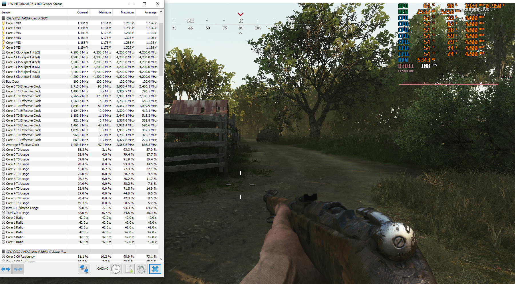Select Core 2 Clock (perf #2/3) row
This screenshot has width=515, height=284.
click(x=79, y=62)
